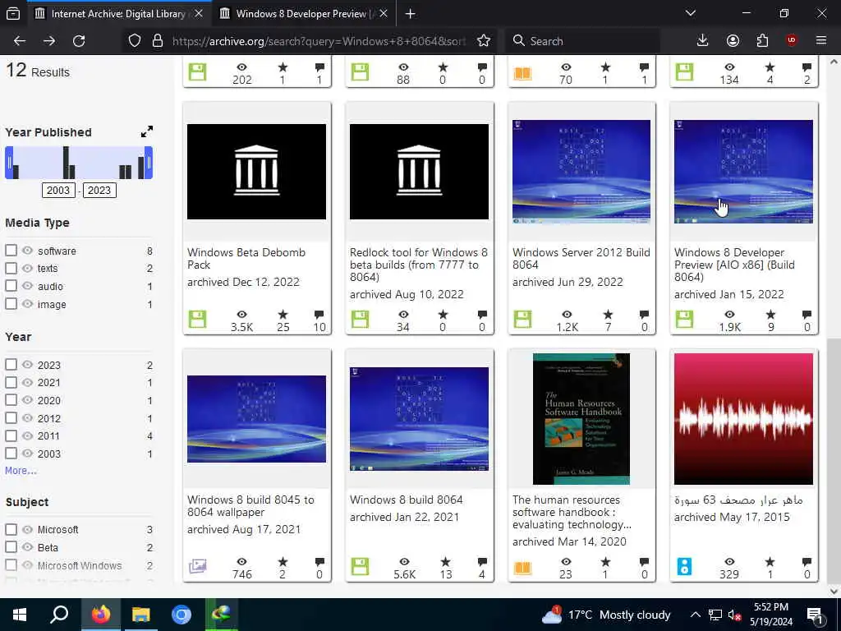Click floppy icon on Windows Server 2012 card
Viewport: 841px width, 631px height.
[522, 320]
